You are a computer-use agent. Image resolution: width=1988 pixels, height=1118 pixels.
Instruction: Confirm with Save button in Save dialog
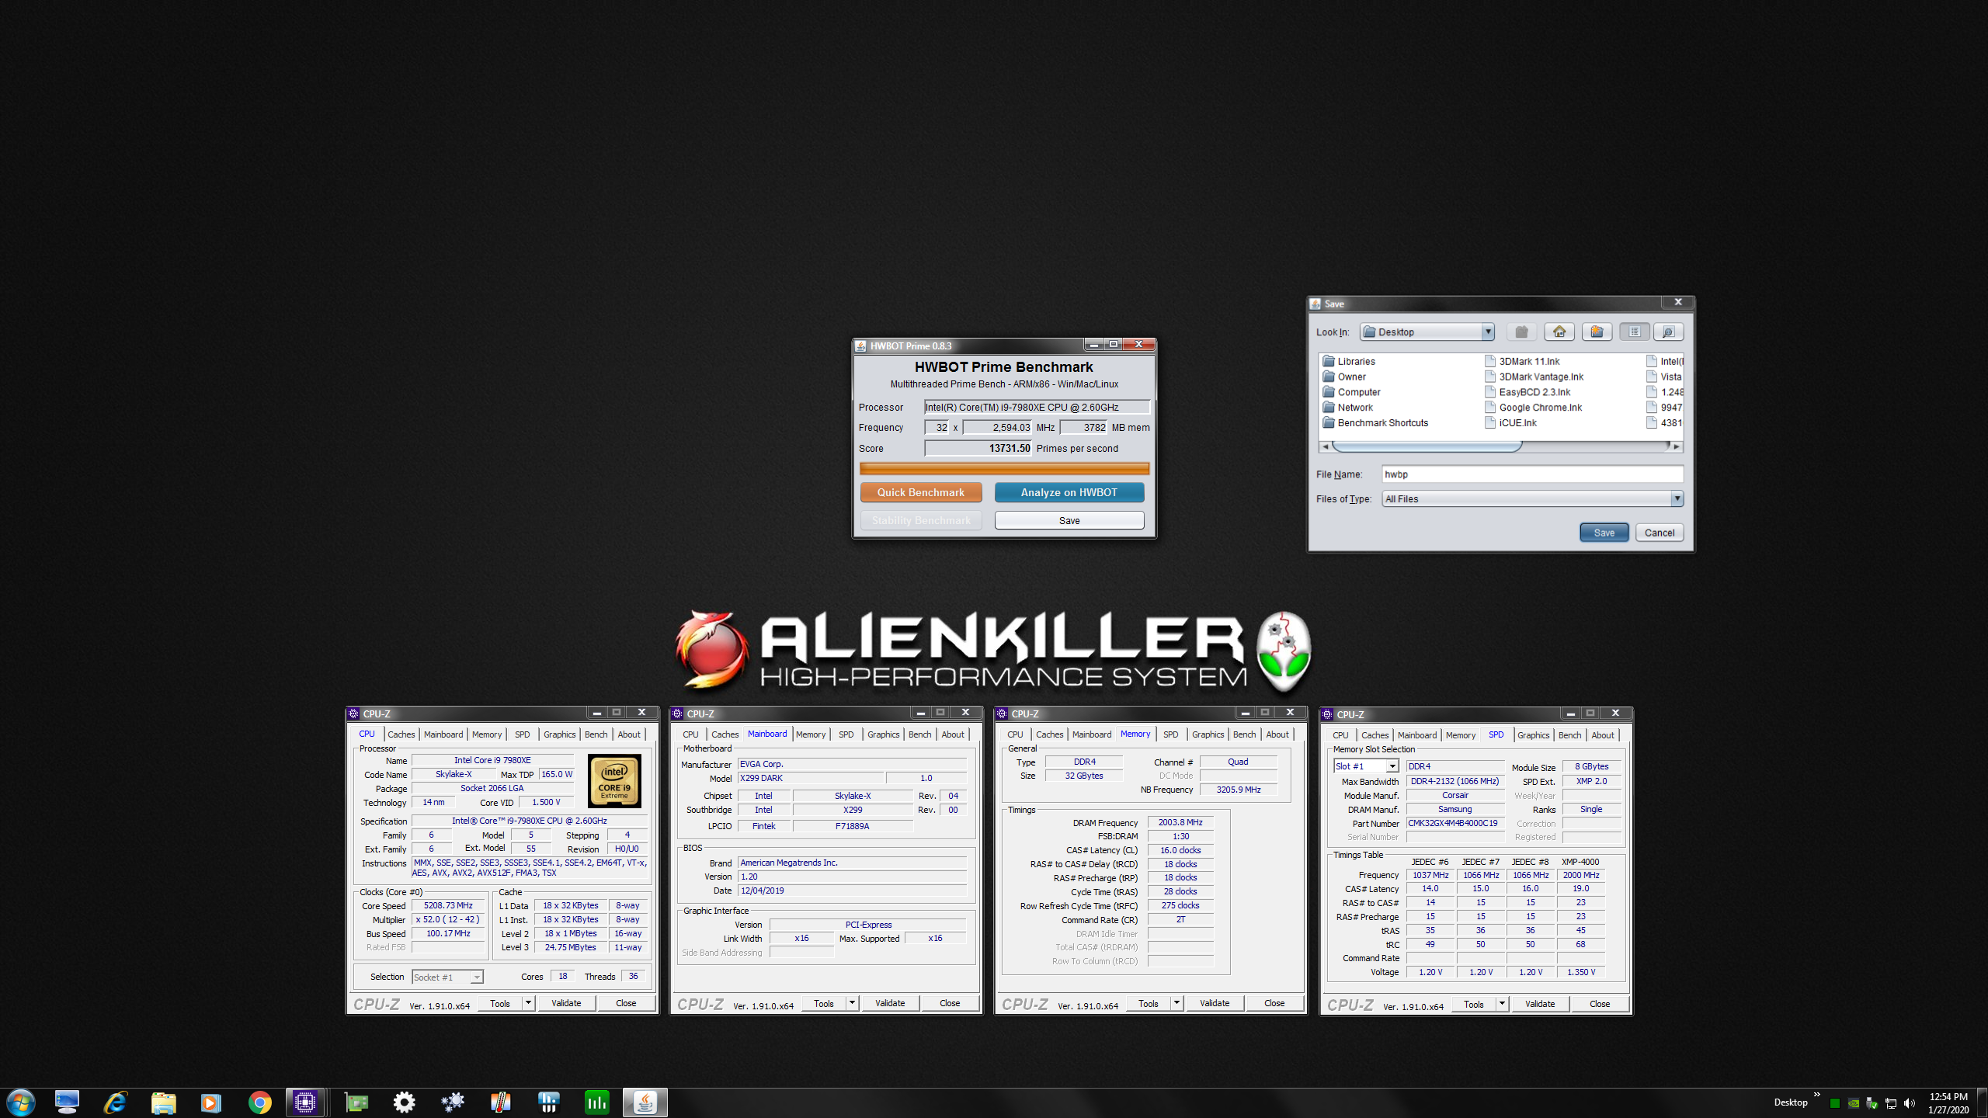point(1604,533)
